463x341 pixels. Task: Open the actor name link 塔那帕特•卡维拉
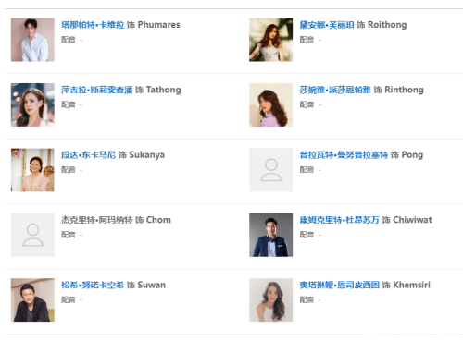93,25
